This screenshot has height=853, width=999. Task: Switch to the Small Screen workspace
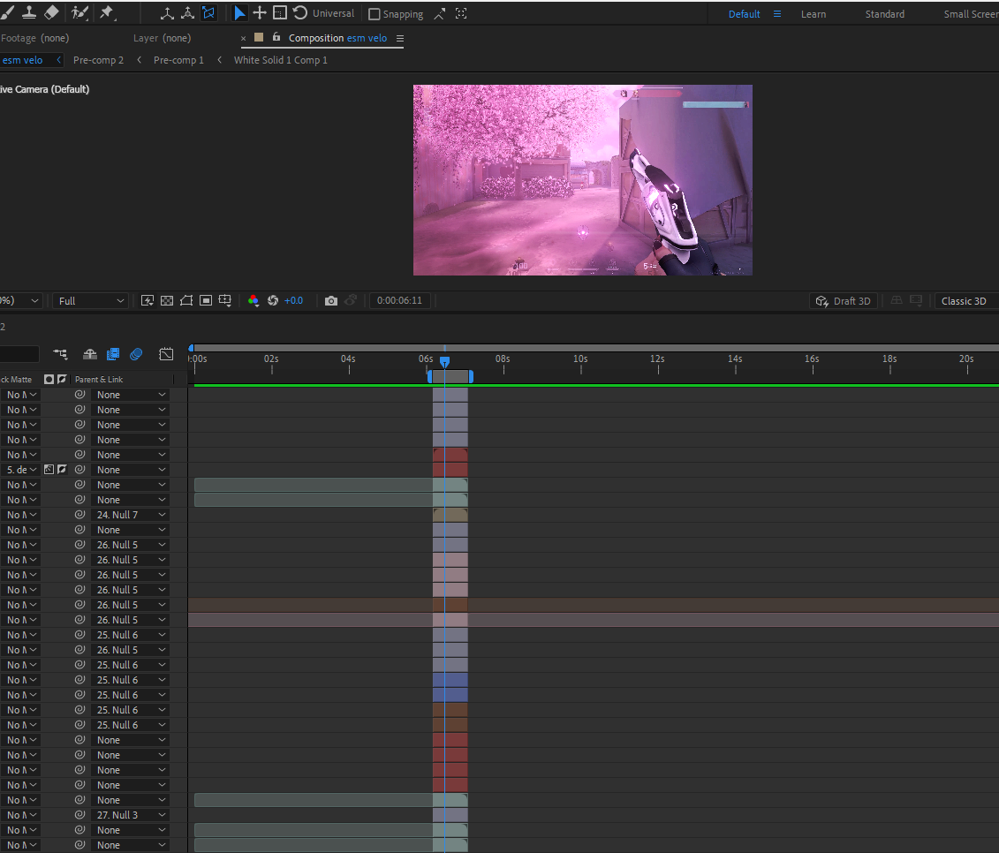pos(971,14)
